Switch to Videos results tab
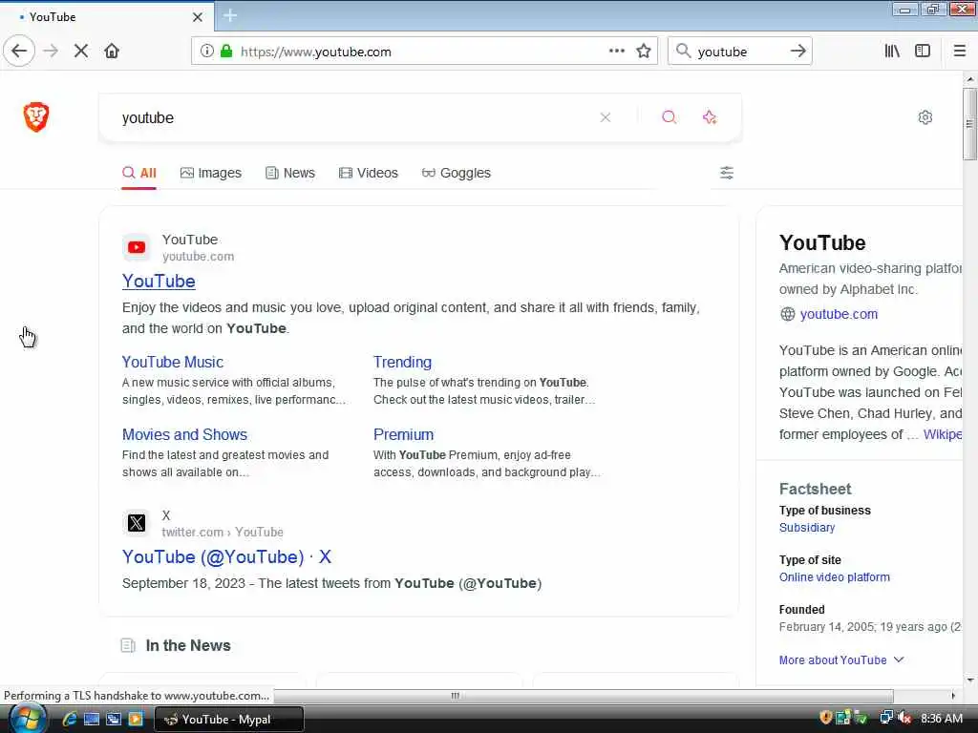This screenshot has width=978, height=733. pos(368,173)
